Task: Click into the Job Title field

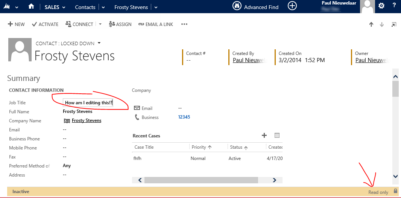Action: coord(88,102)
